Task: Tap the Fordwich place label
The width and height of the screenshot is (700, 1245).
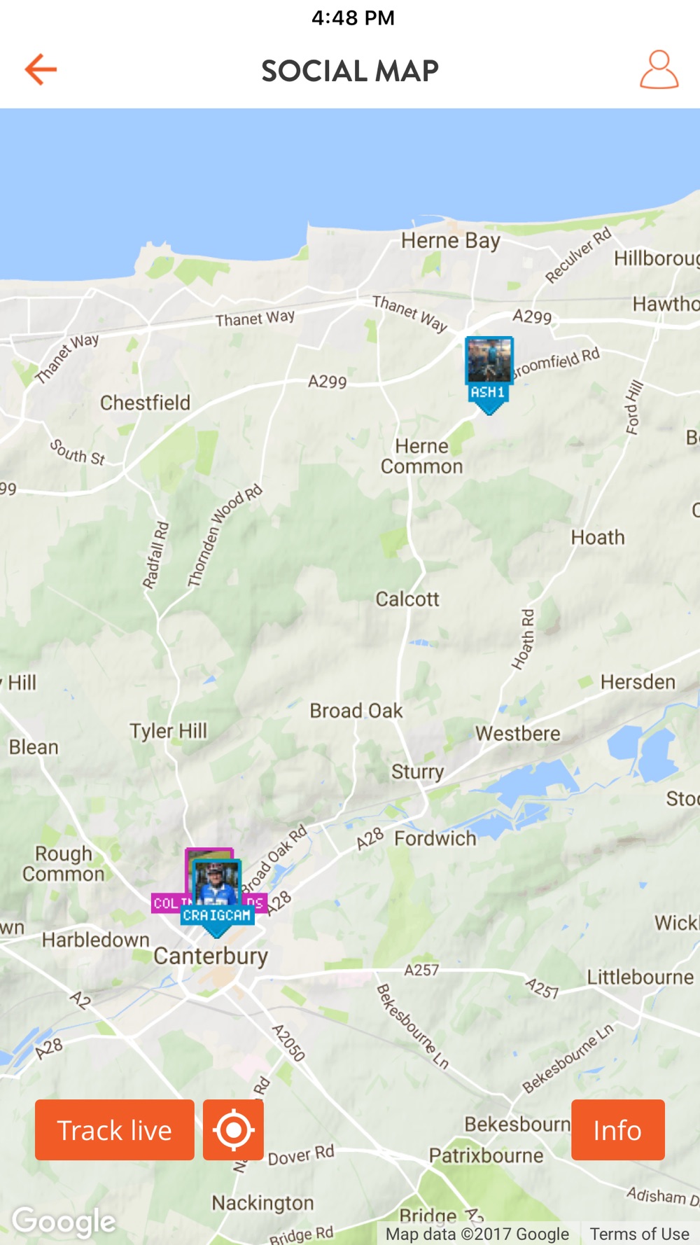Action: point(435,838)
